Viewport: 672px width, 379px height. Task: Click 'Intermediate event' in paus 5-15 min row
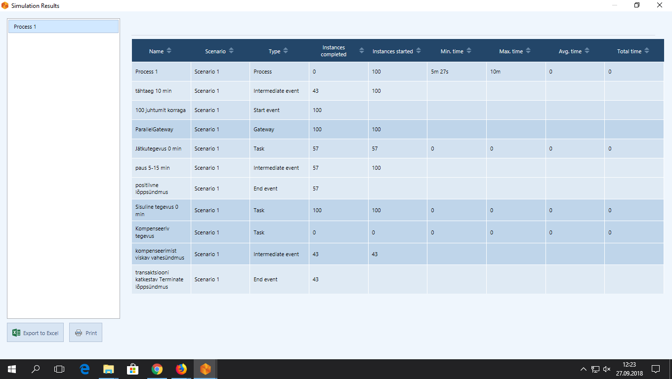coord(276,168)
